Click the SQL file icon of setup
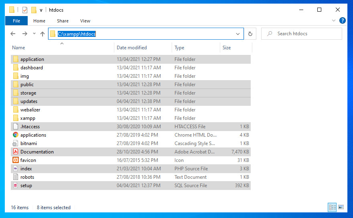 coord(16,186)
